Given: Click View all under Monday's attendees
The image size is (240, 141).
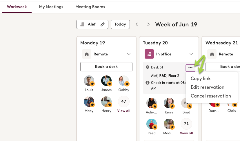Looking at the screenshot, I should tap(124, 111).
